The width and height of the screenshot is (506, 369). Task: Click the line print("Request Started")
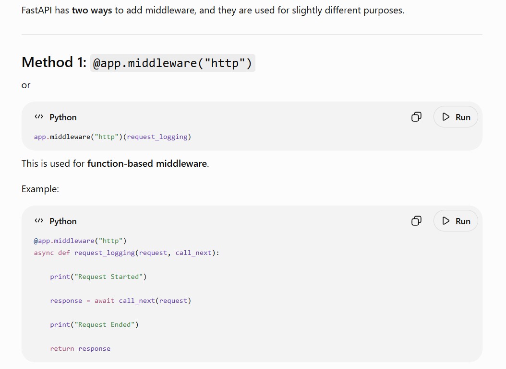click(98, 277)
